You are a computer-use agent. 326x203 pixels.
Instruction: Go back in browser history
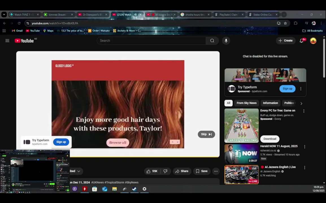(x=5, y=23)
